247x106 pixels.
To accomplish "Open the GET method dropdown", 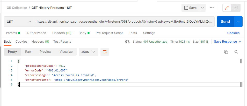I will [x=19, y=22].
